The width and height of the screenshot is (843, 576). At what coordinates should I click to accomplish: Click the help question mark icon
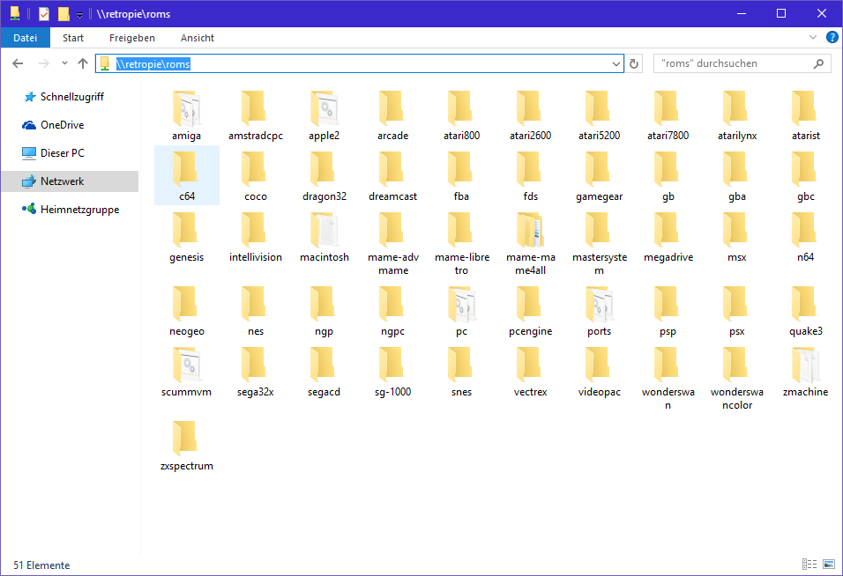(x=832, y=38)
